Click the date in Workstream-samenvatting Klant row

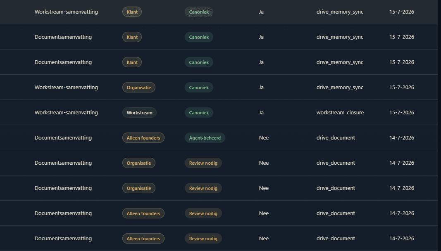click(402, 12)
